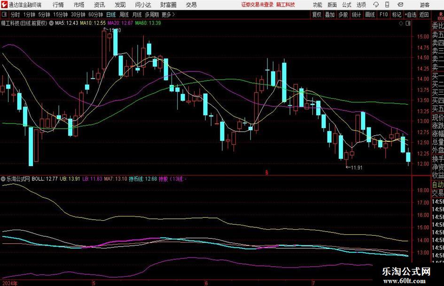This screenshot has width=444, height=286.
Task: Open the 交易 menu
Action: click(x=191, y=5)
